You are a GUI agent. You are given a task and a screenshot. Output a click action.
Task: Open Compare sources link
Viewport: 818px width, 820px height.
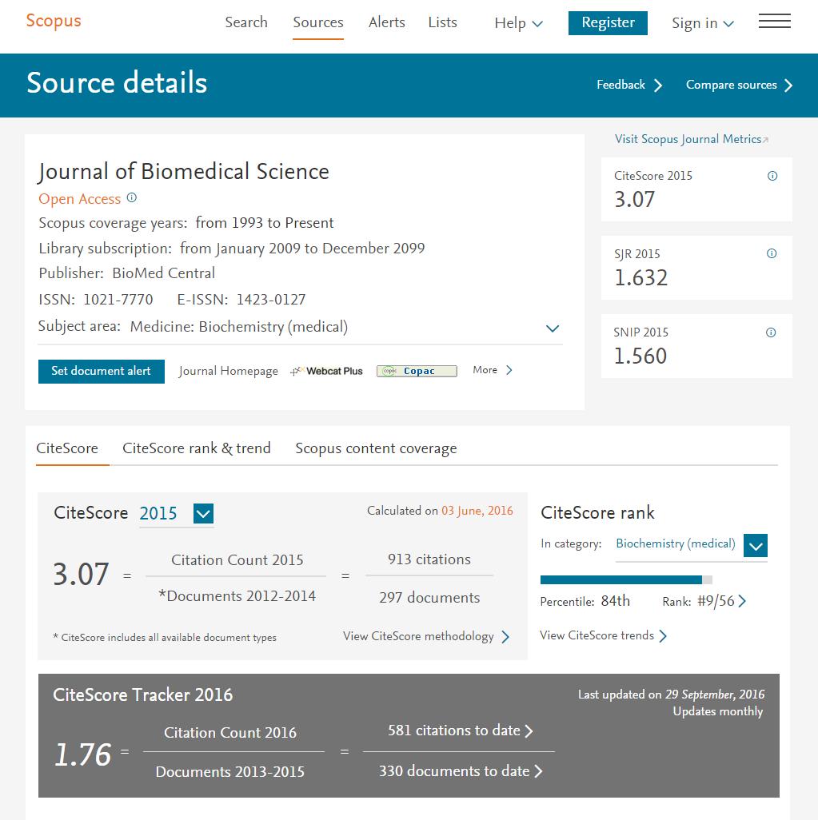click(x=740, y=86)
